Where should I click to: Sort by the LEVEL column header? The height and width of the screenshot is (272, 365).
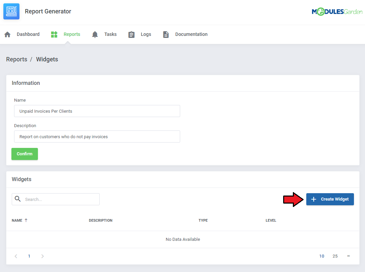tap(271, 220)
